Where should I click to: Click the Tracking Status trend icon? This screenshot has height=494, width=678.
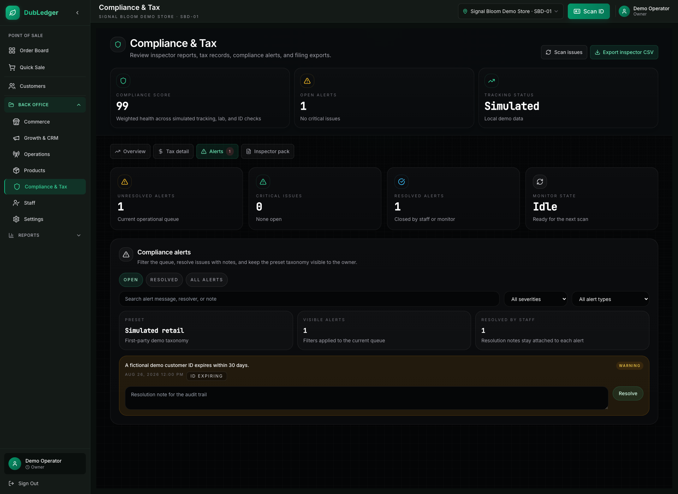pos(492,81)
